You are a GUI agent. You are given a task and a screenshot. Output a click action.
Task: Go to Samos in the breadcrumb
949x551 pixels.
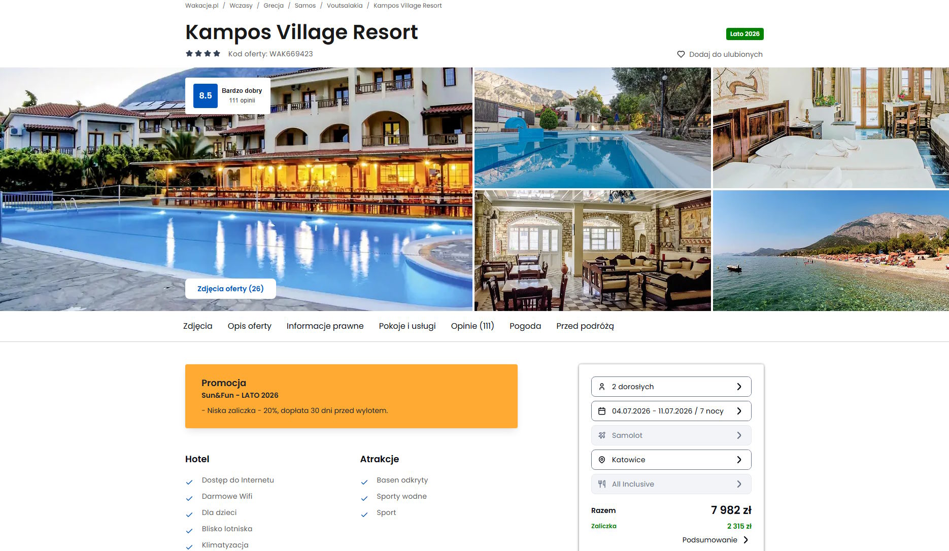click(x=305, y=6)
